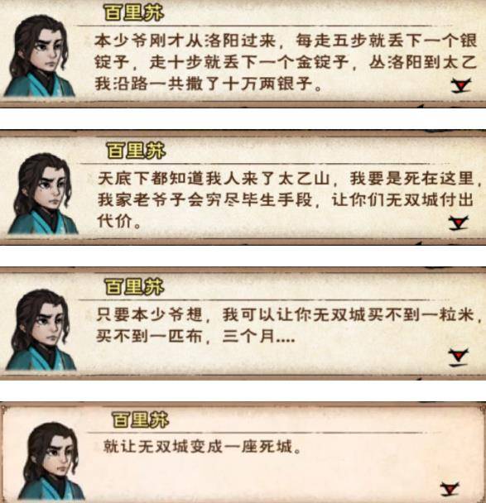Tap the portrait in the 就让无双城 dialogue box
Image resolution: width=486 pixels, height=503 pixels.
[x=51, y=462]
